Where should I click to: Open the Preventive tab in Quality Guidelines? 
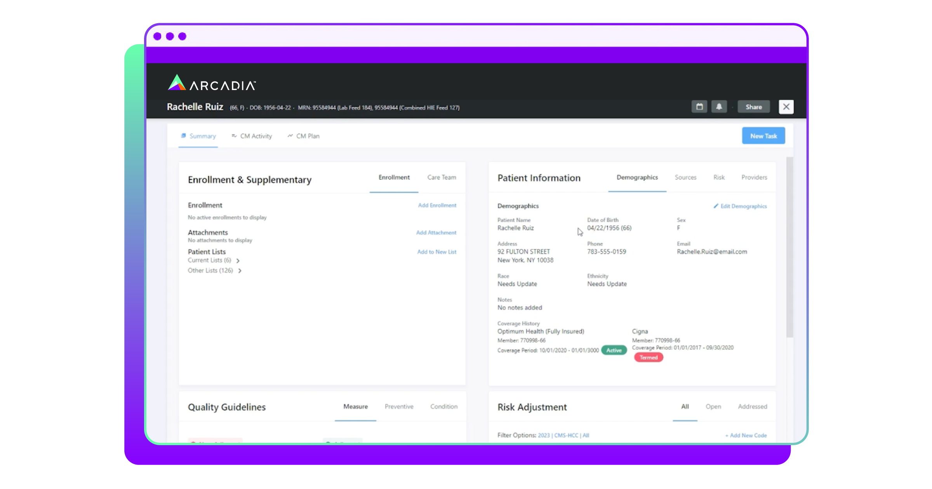399,406
